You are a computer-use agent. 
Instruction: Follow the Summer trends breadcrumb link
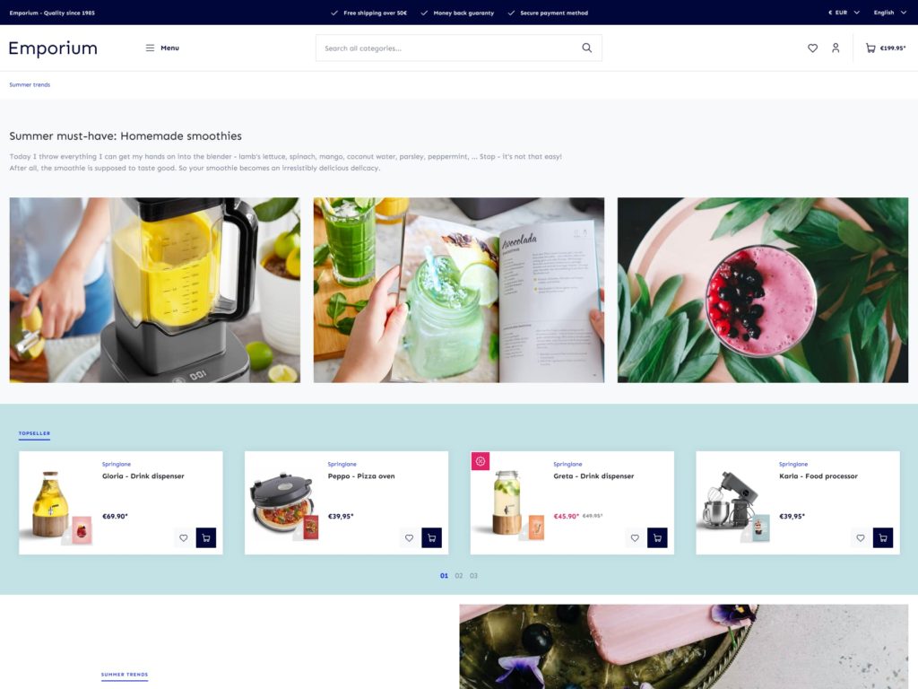pos(30,83)
